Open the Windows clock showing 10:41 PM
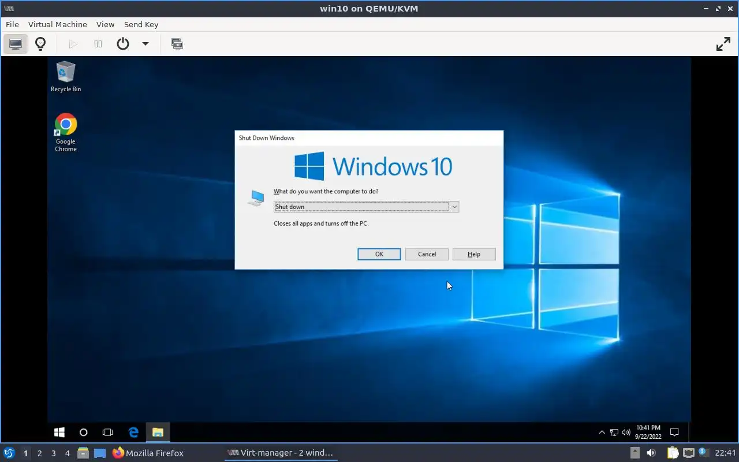This screenshot has height=462, width=739. pyautogui.click(x=648, y=432)
